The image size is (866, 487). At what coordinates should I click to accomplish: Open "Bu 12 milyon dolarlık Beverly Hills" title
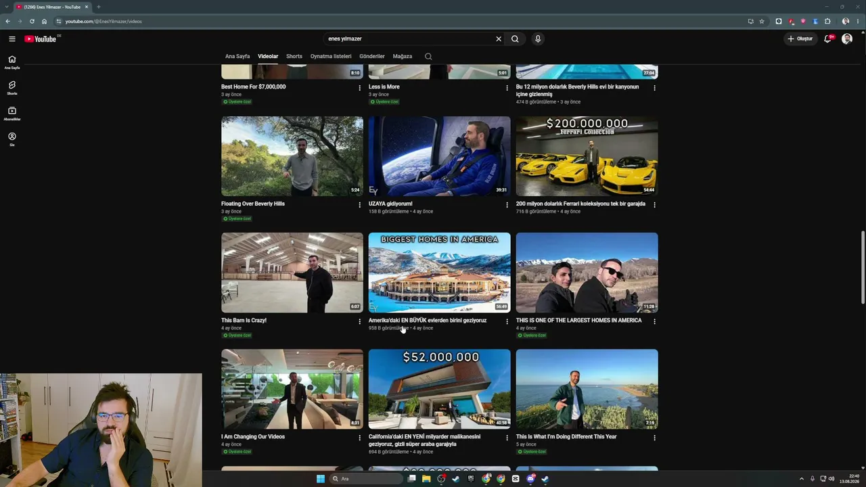(x=577, y=90)
